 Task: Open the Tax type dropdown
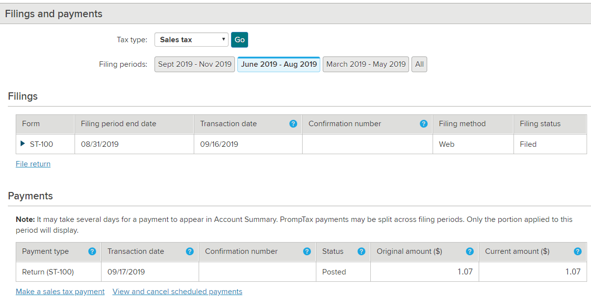[191, 40]
